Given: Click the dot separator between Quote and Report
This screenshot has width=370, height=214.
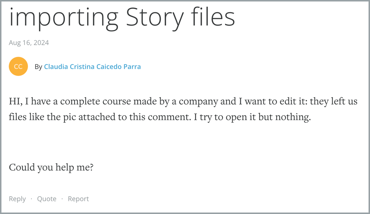Looking at the screenshot, I should point(62,199).
